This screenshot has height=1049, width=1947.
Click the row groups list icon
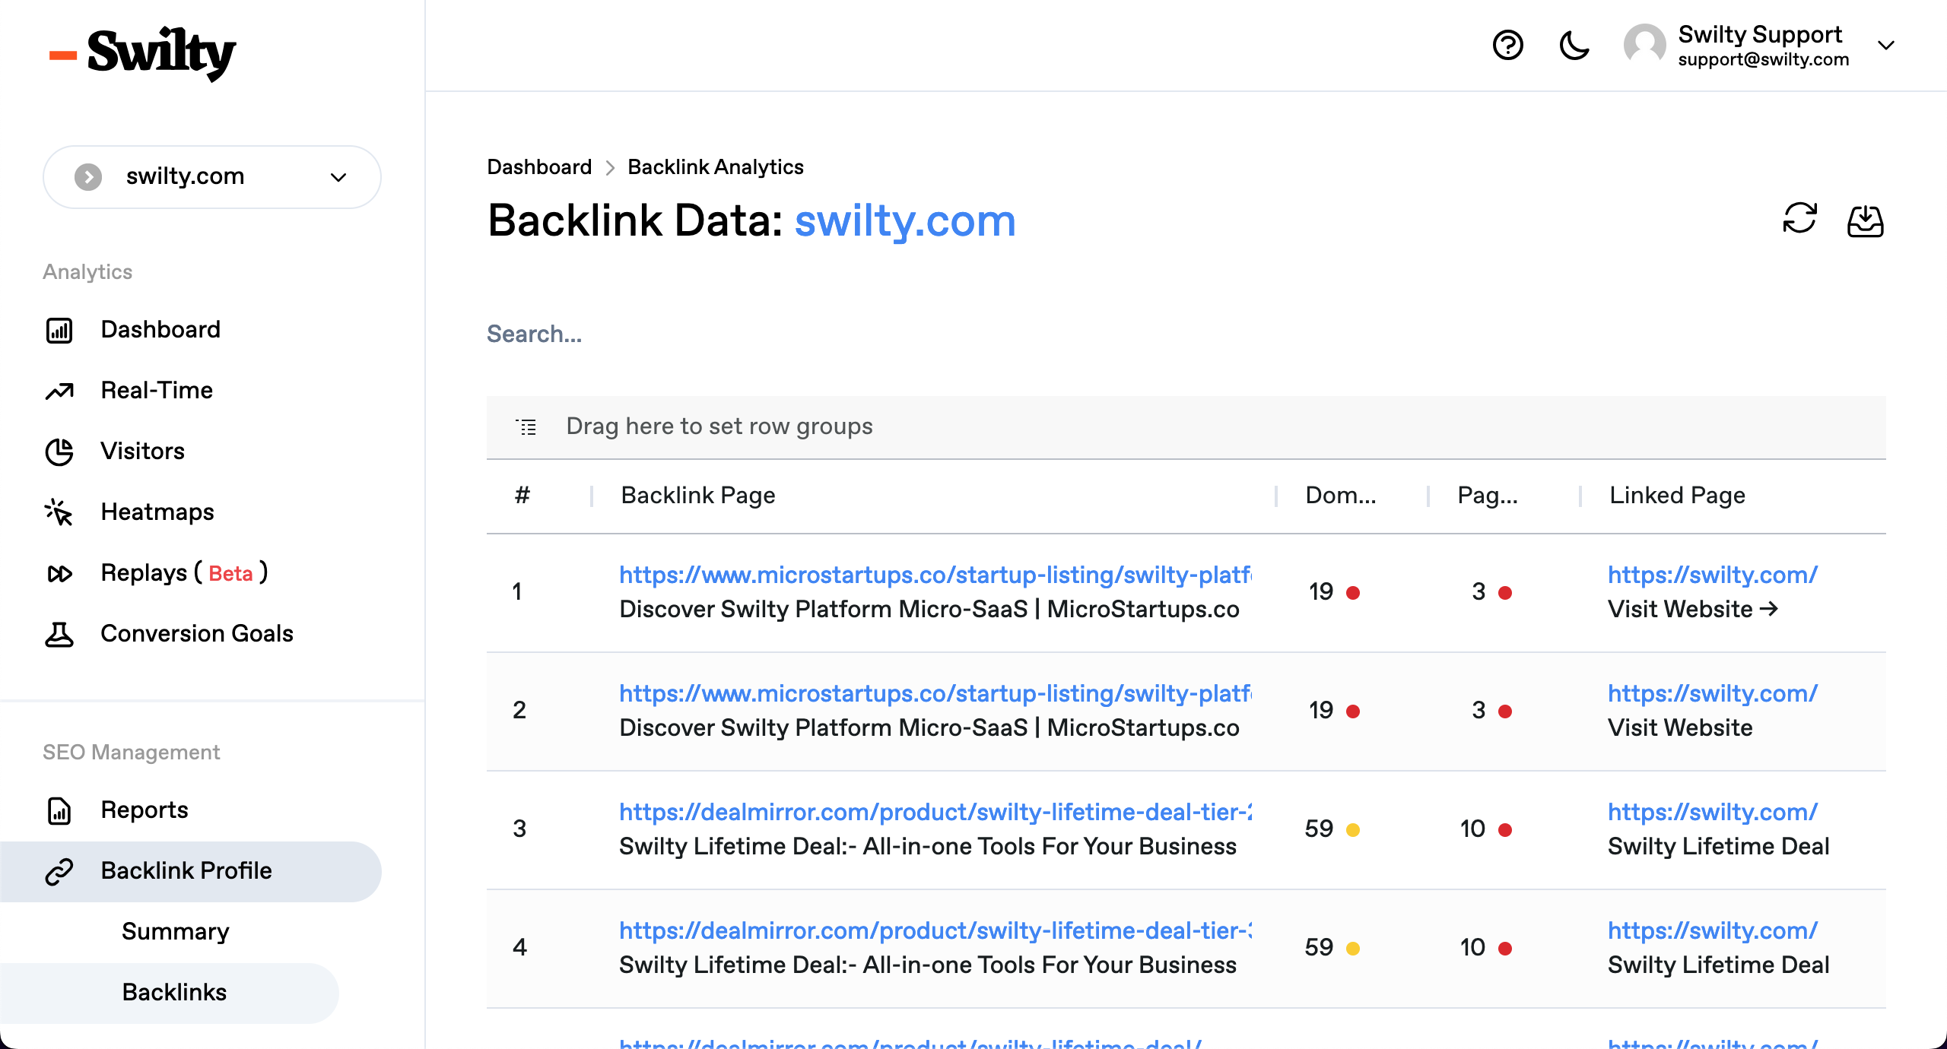[526, 426]
